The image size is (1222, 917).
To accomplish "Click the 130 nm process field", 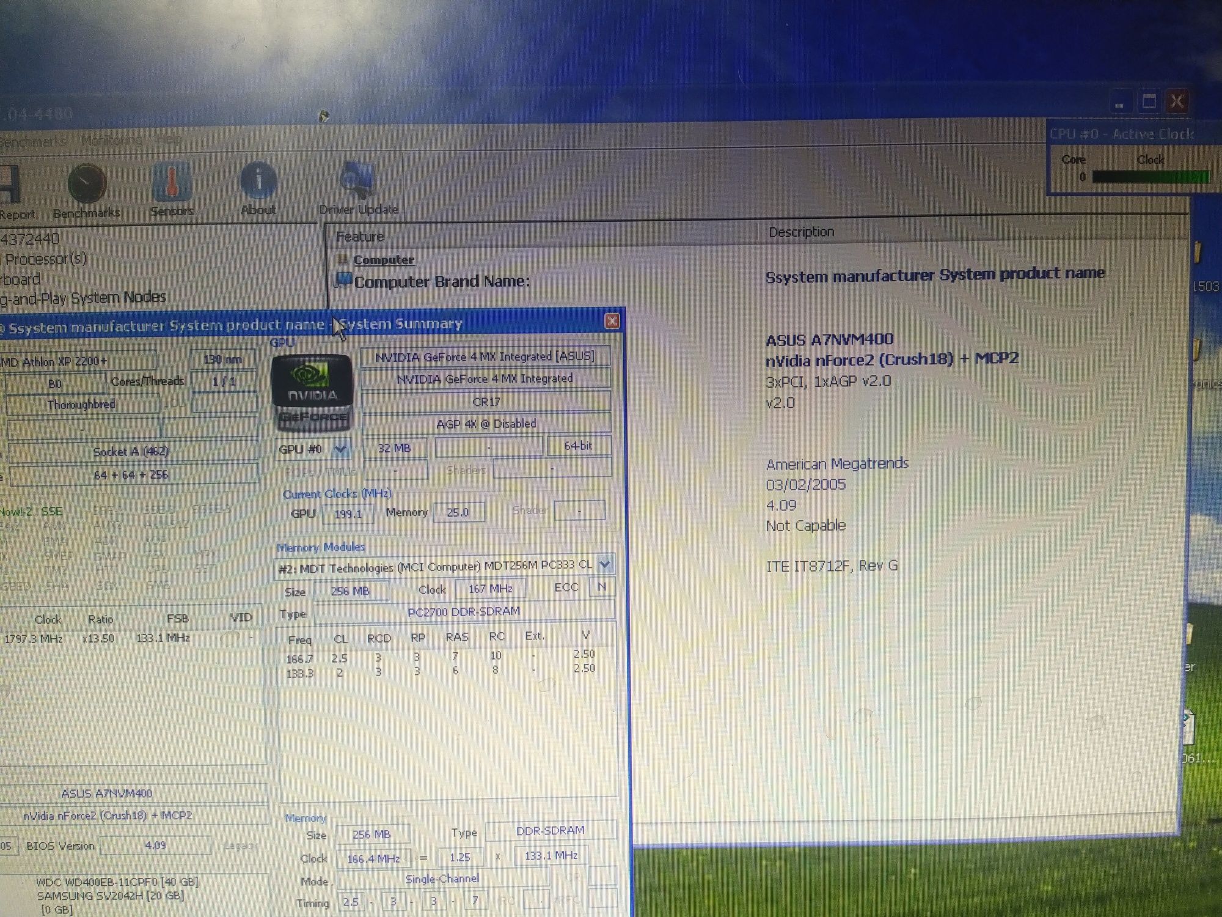I will (223, 359).
